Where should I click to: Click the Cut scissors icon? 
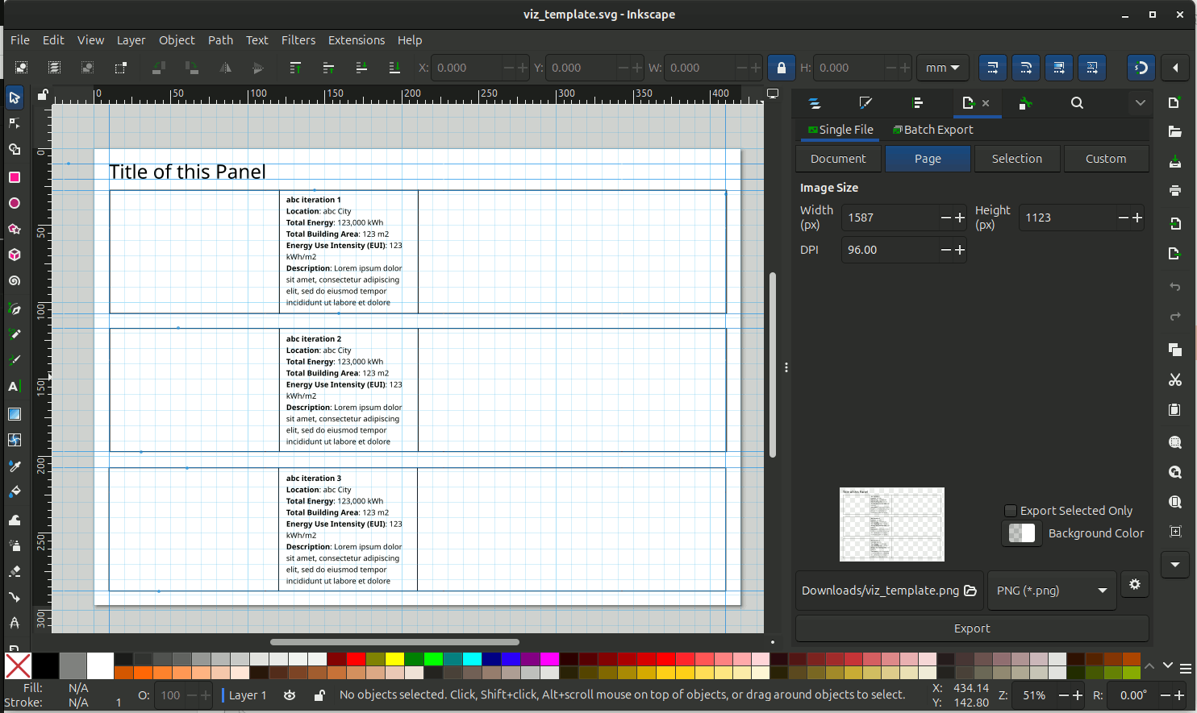pyautogui.click(x=1174, y=379)
